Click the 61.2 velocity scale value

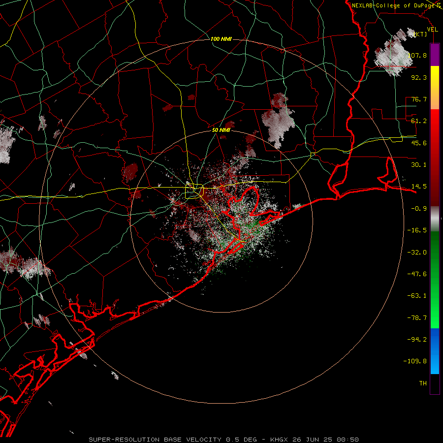tap(419, 121)
